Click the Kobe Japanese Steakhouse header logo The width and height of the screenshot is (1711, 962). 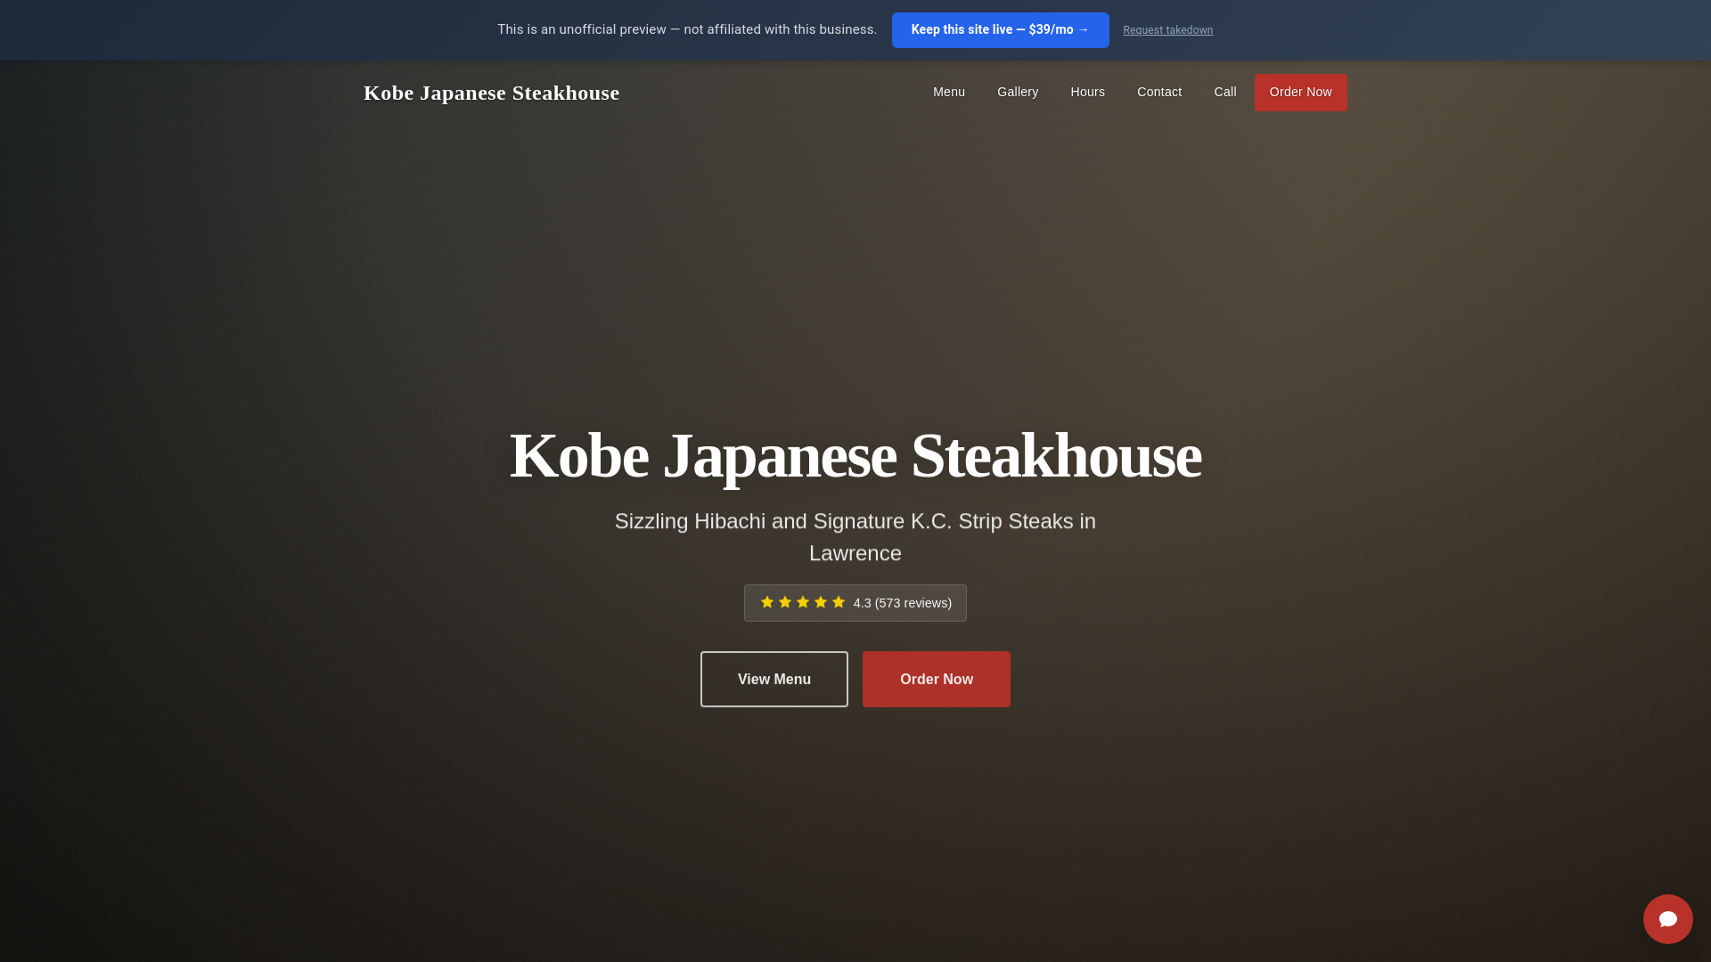tap(491, 93)
